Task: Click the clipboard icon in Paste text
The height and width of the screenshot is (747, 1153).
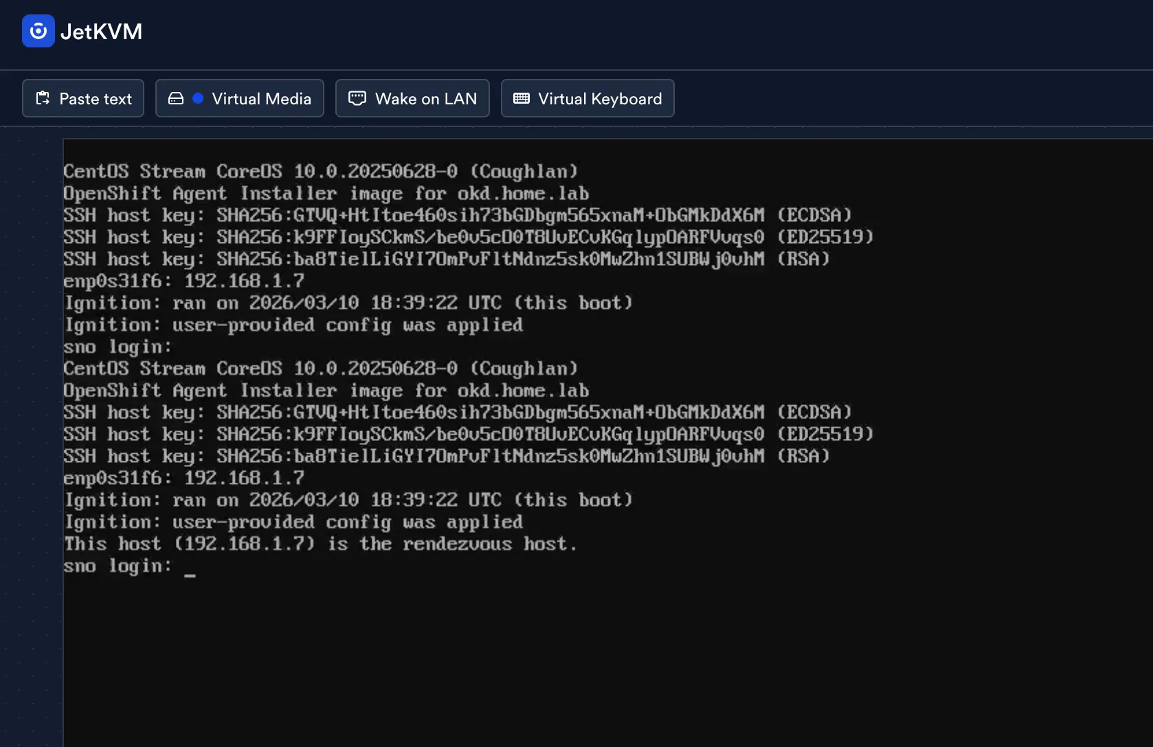Action: tap(43, 98)
